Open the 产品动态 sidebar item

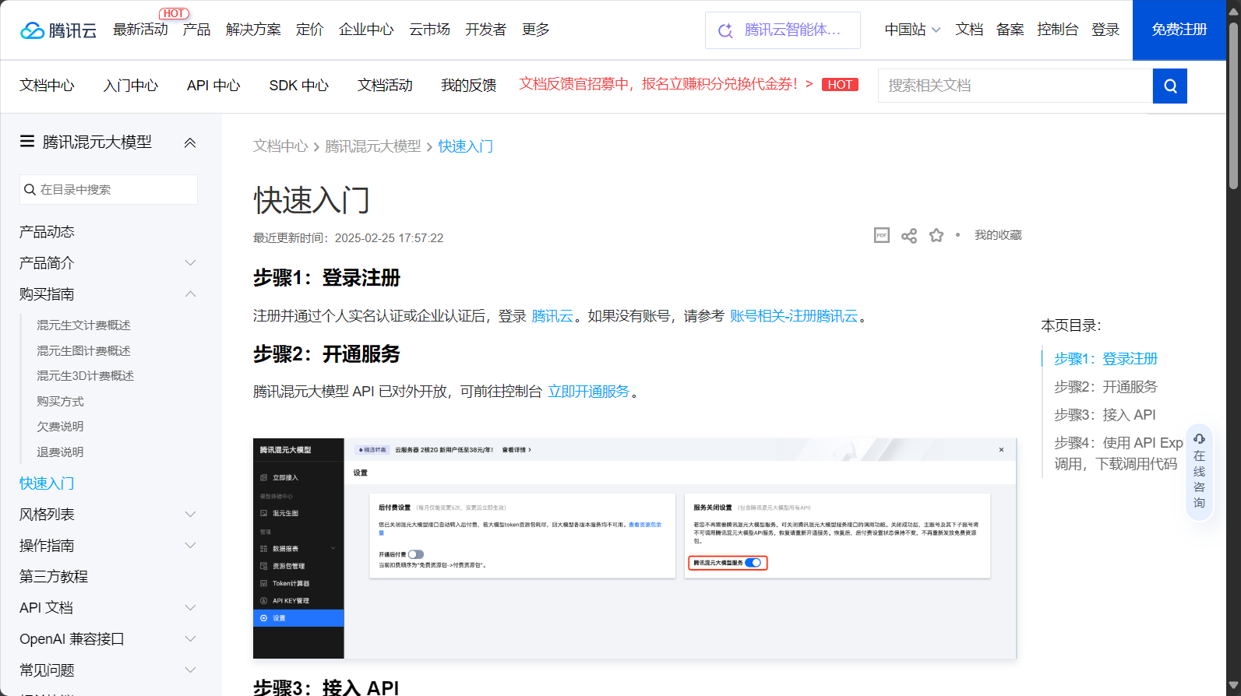pos(47,232)
